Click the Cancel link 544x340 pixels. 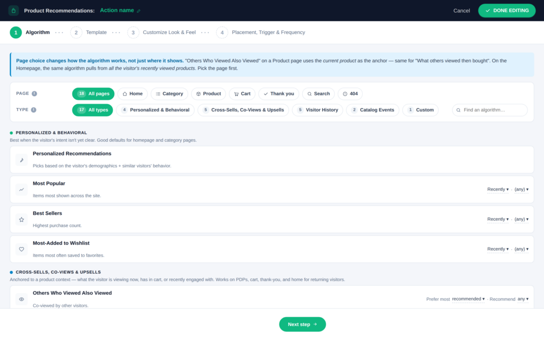[x=462, y=11]
